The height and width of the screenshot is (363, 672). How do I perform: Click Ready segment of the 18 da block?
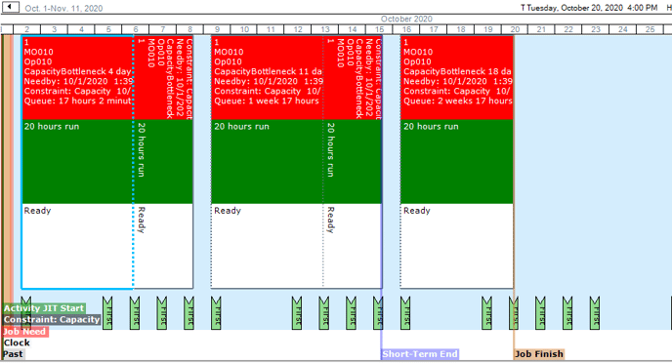tap(457, 246)
